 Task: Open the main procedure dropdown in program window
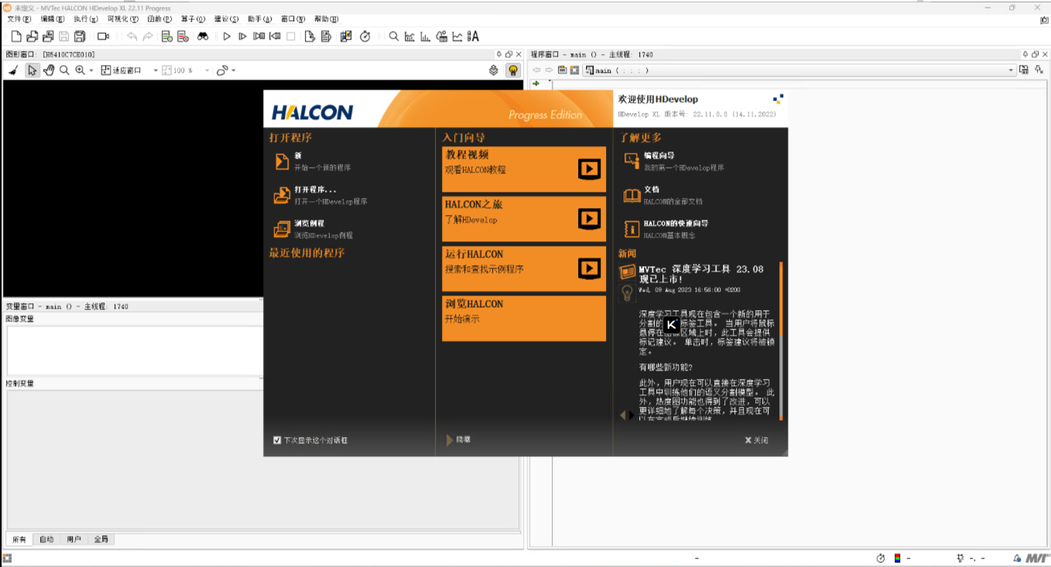click(1012, 70)
